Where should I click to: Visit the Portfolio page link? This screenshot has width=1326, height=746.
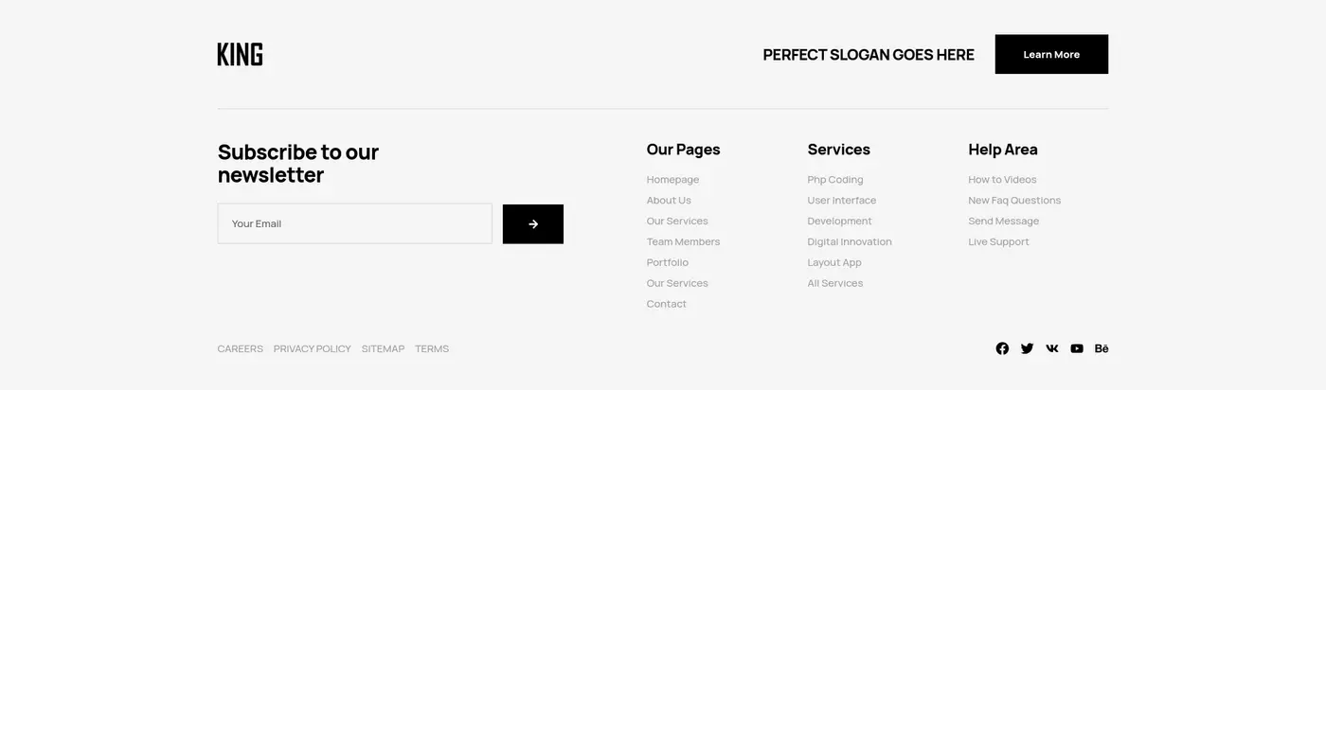coord(667,263)
